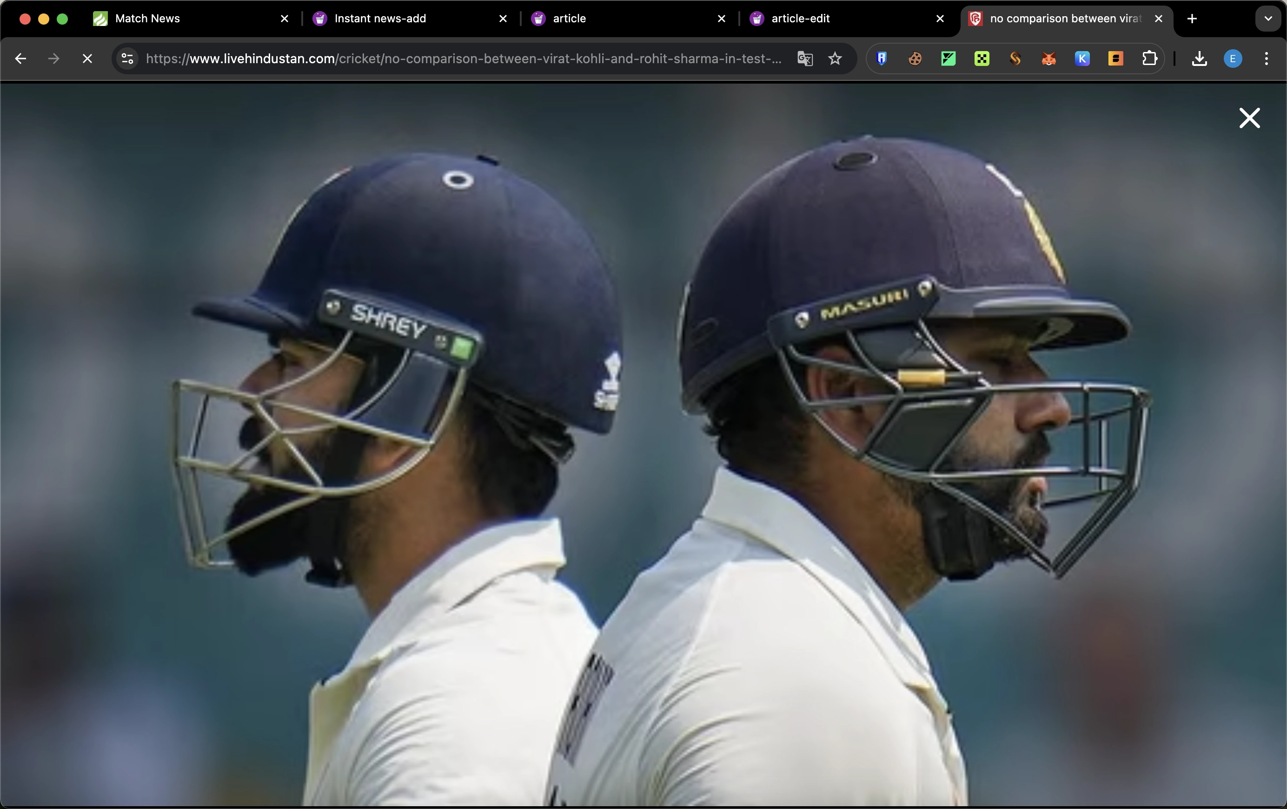The image size is (1287, 809).
Task: Open the Extensions puzzle piece menu
Action: click(x=1149, y=59)
